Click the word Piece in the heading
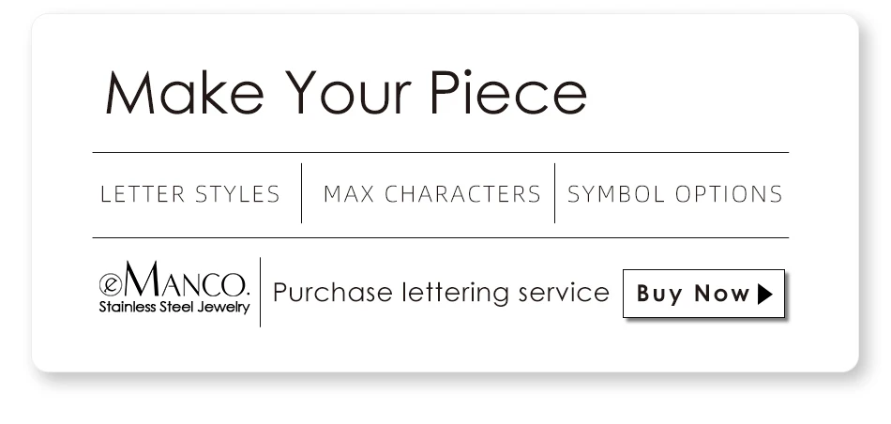This screenshot has height=424, width=891. click(508, 93)
